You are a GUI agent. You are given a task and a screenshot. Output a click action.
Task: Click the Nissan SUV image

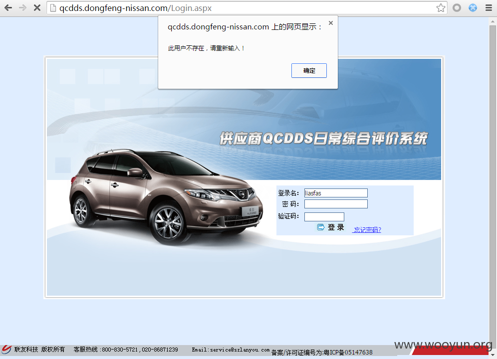click(x=166, y=196)
